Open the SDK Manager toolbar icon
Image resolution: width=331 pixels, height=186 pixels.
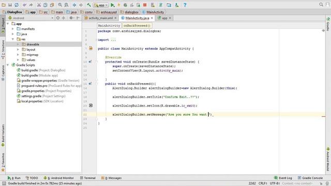point(177,5)
